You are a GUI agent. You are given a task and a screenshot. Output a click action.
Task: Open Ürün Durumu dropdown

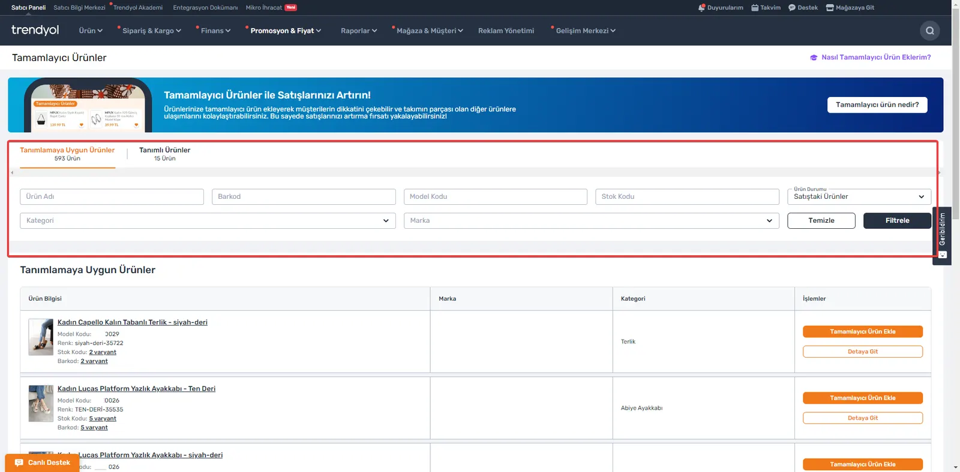click(x=859, y=196)
